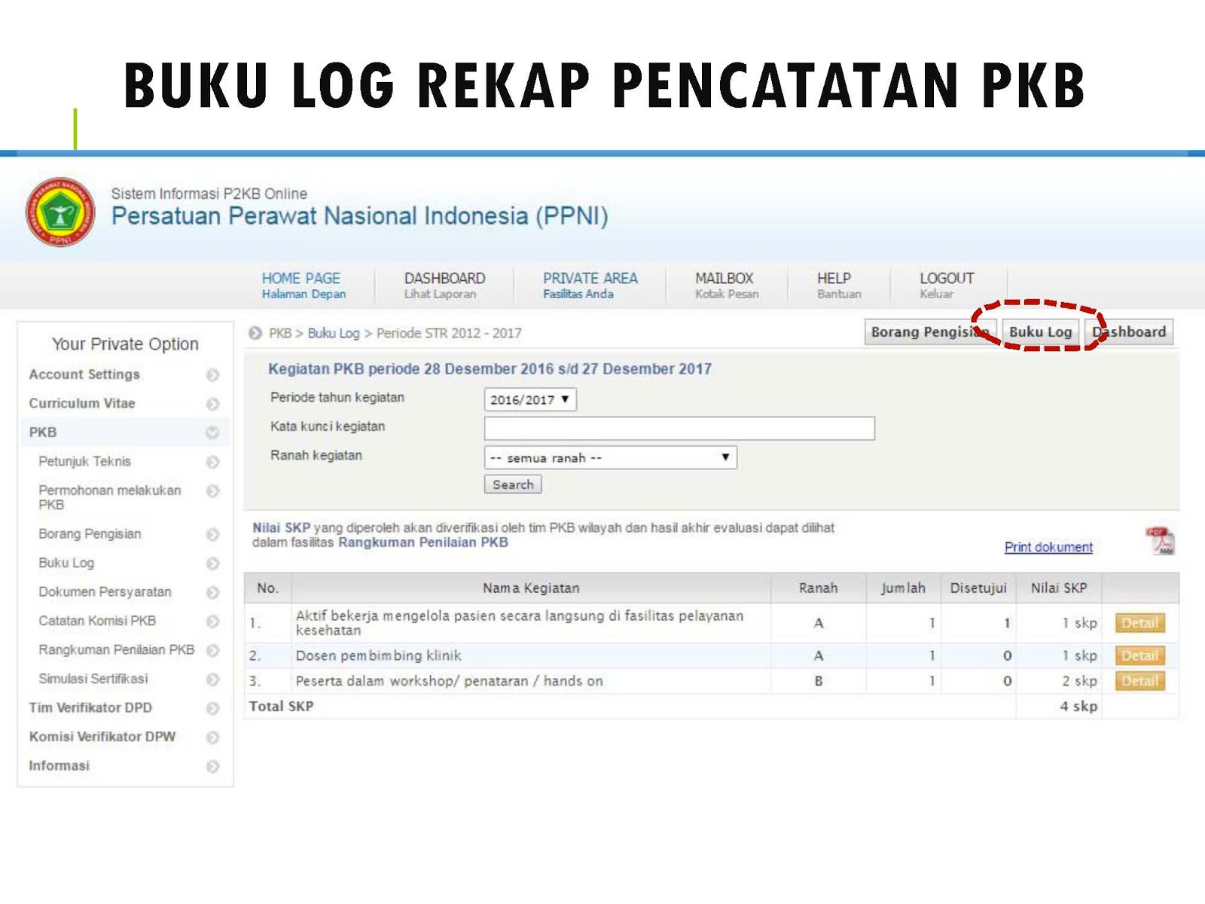Open Buku Log sidebar item
The image size is (1205, 904).
click(66, 563)
